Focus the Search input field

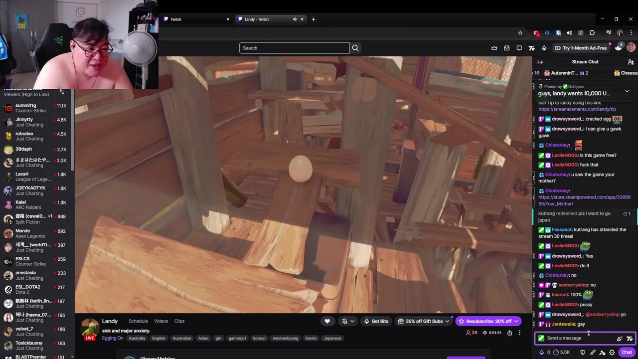coord(294,48)
